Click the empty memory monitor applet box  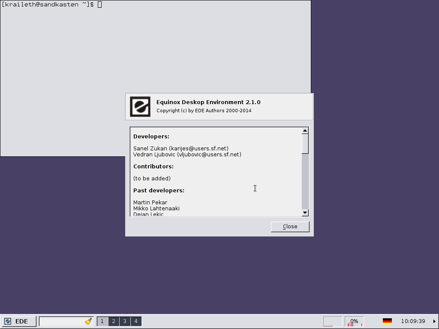(x=332, y=321)
